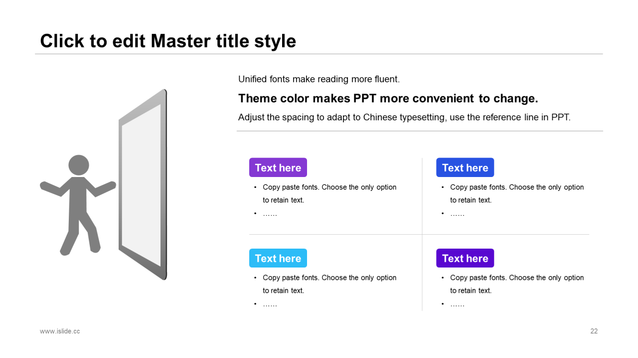The width and height of the screenshot is (638, 358).
Task: Click the 'Adjust the spacing to adapt' sentence
Action: [404, 118]
